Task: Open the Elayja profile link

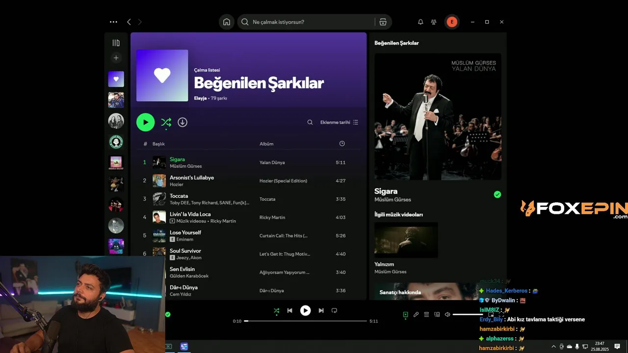Action: pos(200,98)
